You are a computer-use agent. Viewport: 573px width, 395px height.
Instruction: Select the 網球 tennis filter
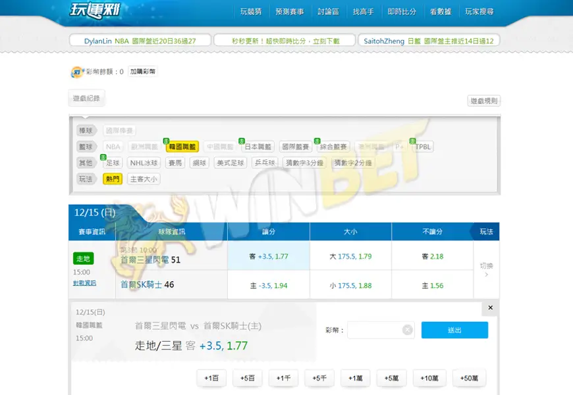coord(200,163)
